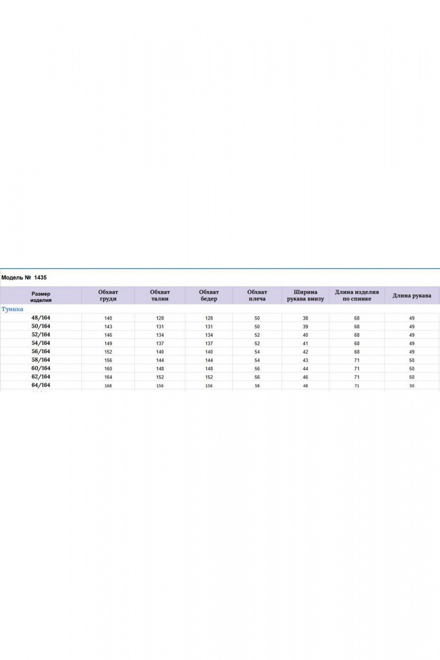Pick the 60/164 size row label
Viewport: 440px width, 660px height.
[41, 369]
